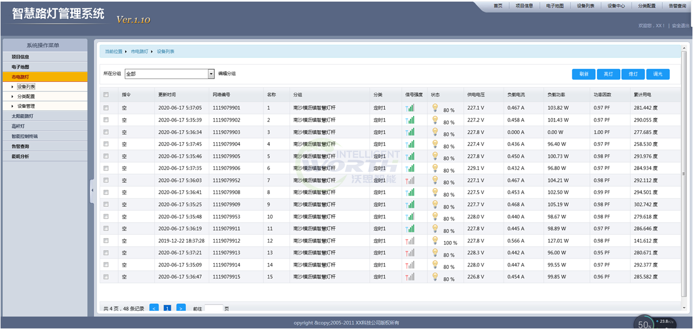Expand 分类配置 in the sidebar tree
The height and width of the screenshot is (329, 693).
coord(26,97)
